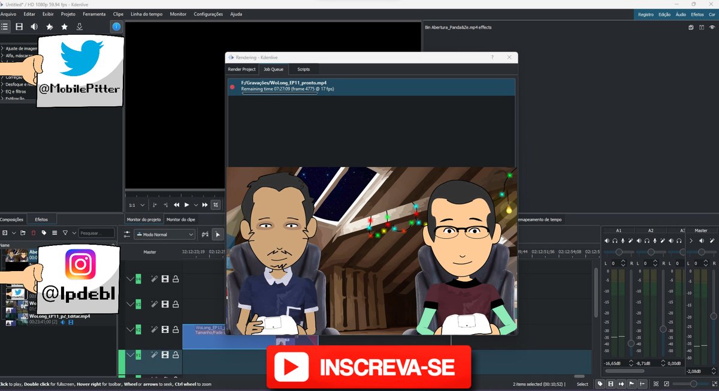This screenshot has width=719, height=391.
Task: Show favorite effects star icon
Action: (64, 26)
